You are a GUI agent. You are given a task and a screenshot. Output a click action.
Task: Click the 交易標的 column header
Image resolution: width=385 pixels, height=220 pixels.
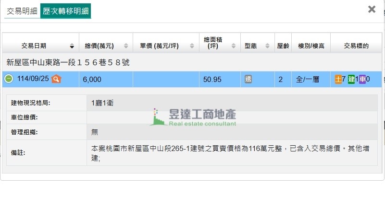point(356,46)
